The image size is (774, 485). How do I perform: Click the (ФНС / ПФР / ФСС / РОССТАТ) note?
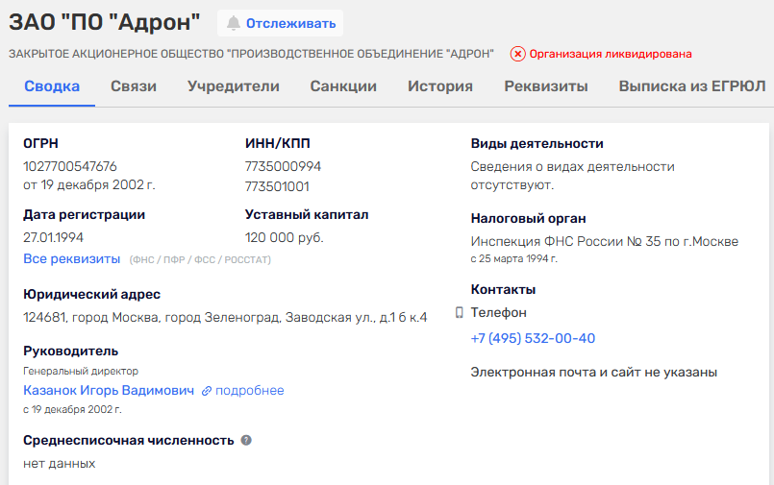click(x=200, y=259)
